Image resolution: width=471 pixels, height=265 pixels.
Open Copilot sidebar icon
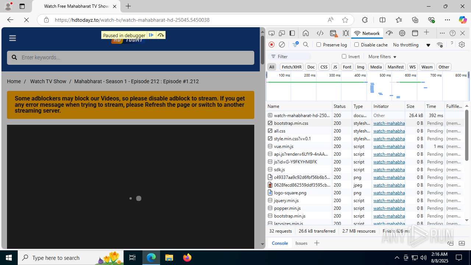463,20
